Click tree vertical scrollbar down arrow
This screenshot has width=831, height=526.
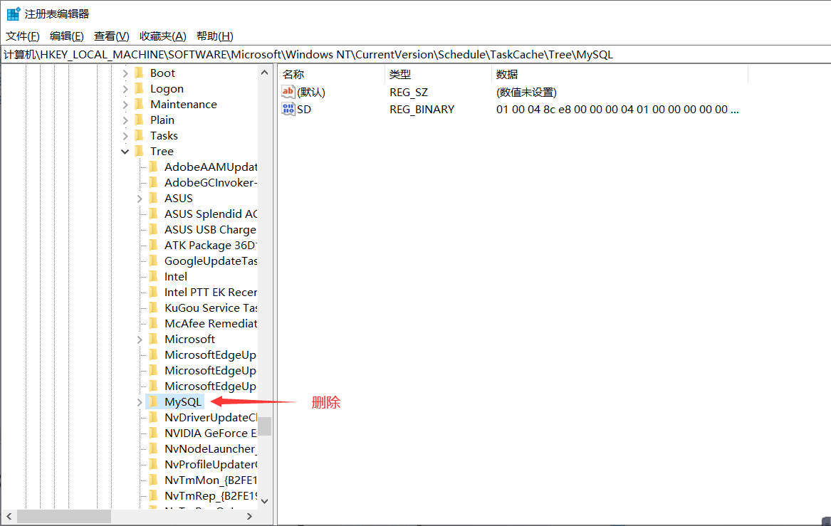click(264, 501)
